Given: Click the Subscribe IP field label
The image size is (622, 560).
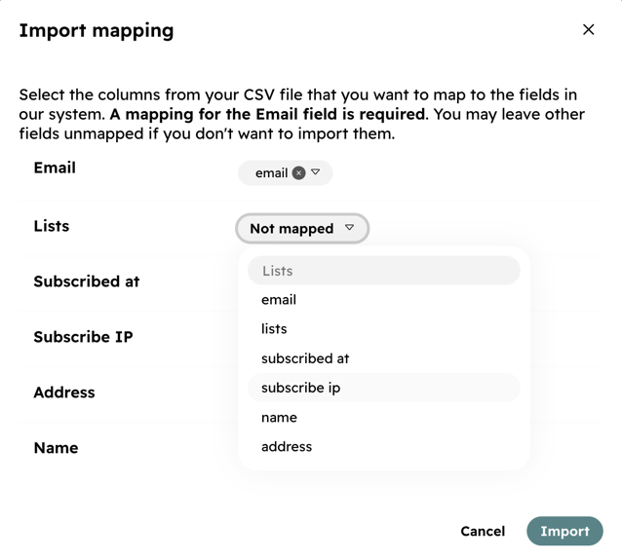Looking at the screenshot, I should [83, 337].
